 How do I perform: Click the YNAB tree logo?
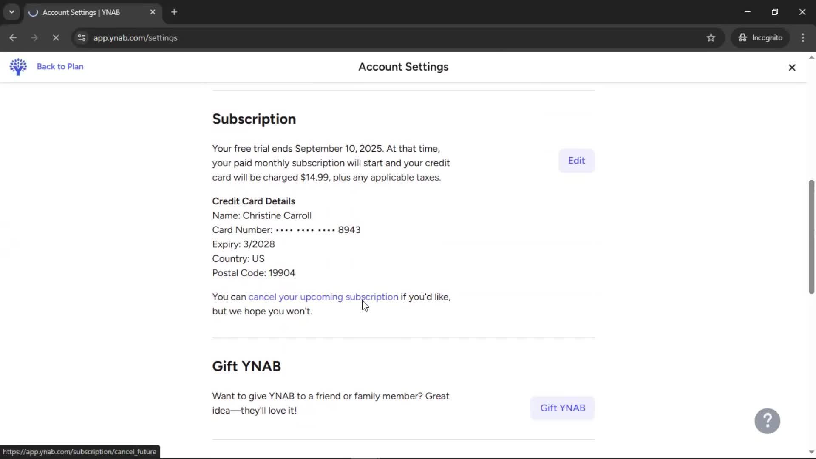[x=18, y=67]
